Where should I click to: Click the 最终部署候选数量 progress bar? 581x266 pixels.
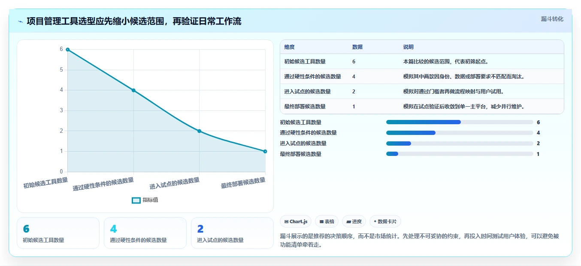460,154
